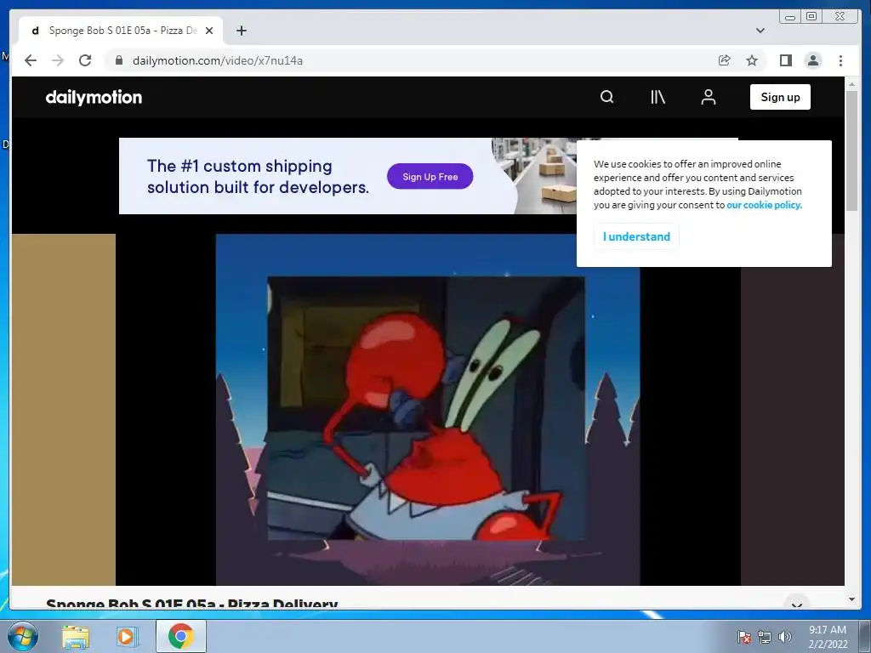Click the Sign up button
Viewport: 871px width, 653px height.
pyautogui.click(x=780, y=97)
